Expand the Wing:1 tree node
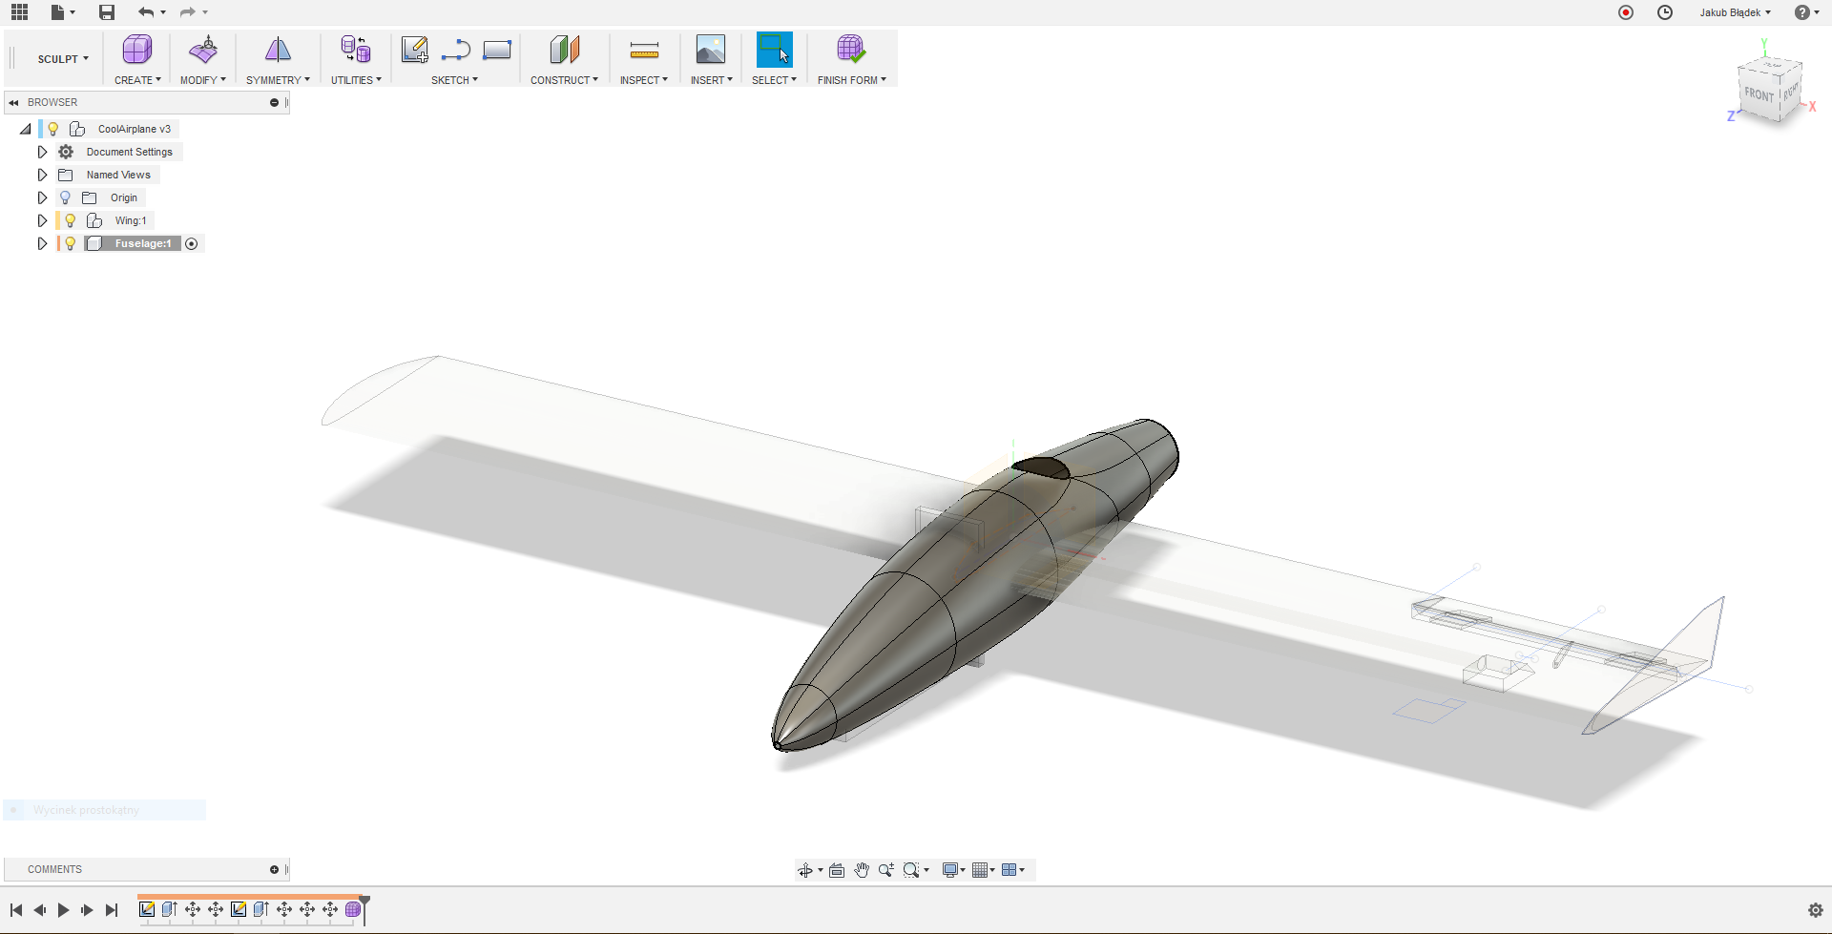 pos(42,220)
